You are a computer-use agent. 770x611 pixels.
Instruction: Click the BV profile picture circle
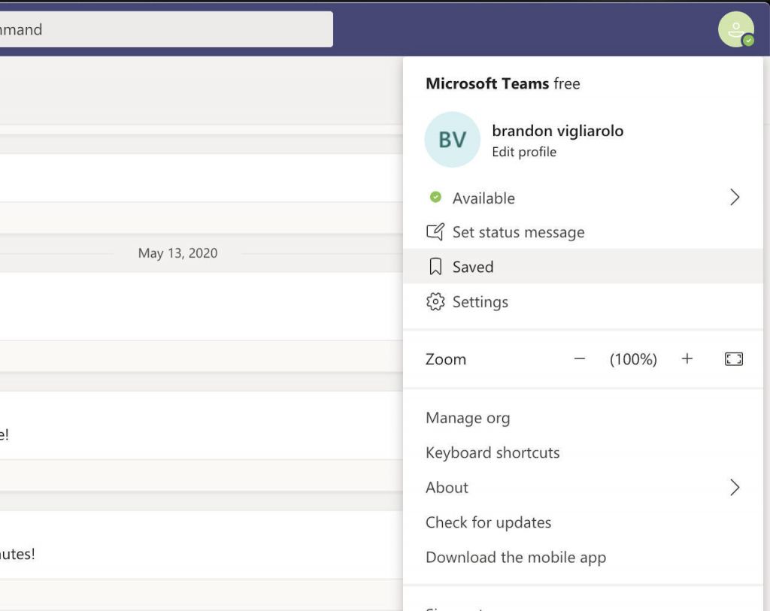(x=452, y=140)
